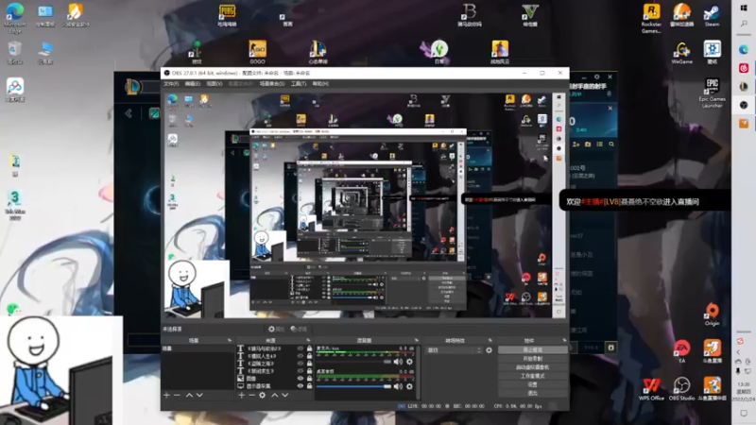Screen dimensions: 756x425
Task: Open the OBS Studio desktop shortcut
Action: click(x=681, y=388)
